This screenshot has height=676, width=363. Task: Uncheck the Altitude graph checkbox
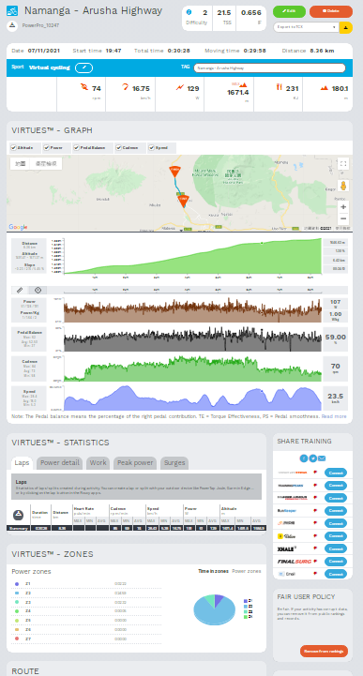click(13, 148)
